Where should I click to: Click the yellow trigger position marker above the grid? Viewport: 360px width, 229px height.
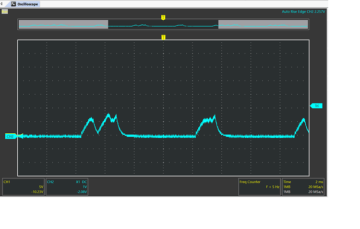pos(163,37)
